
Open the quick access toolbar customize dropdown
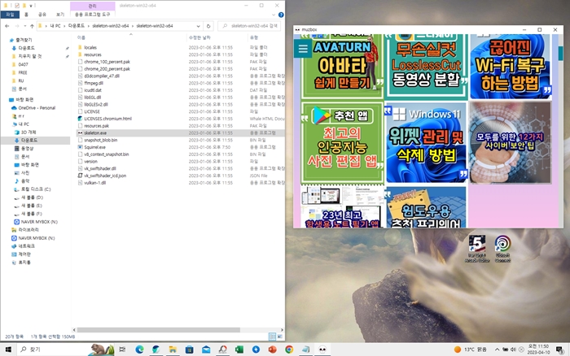click(31, 6)
